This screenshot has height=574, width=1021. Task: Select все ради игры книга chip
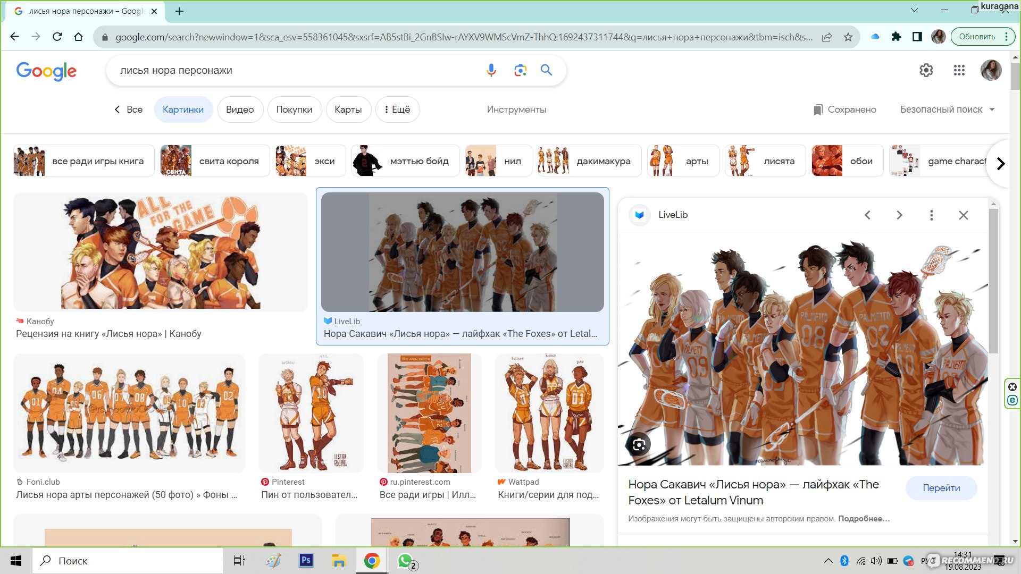[x=84, y=161]
